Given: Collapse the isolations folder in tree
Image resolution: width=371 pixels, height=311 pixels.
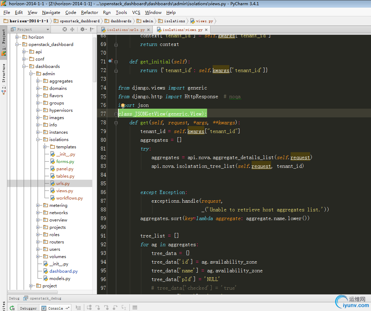Looking at the screenshot, I should coord(38,140).
